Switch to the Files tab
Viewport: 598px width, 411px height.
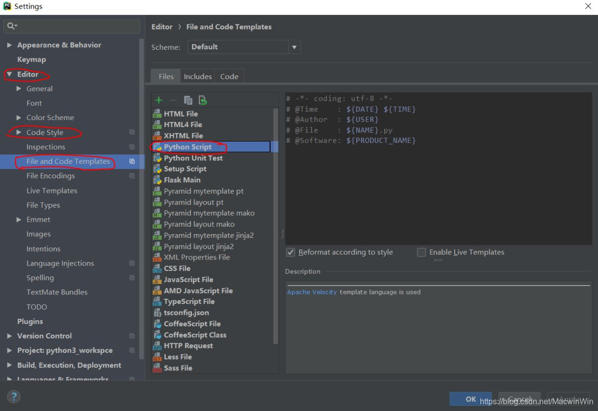coord(166,76)
